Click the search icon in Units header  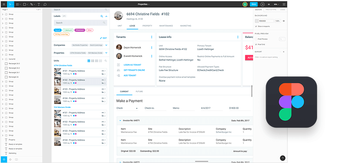[106, 61]
